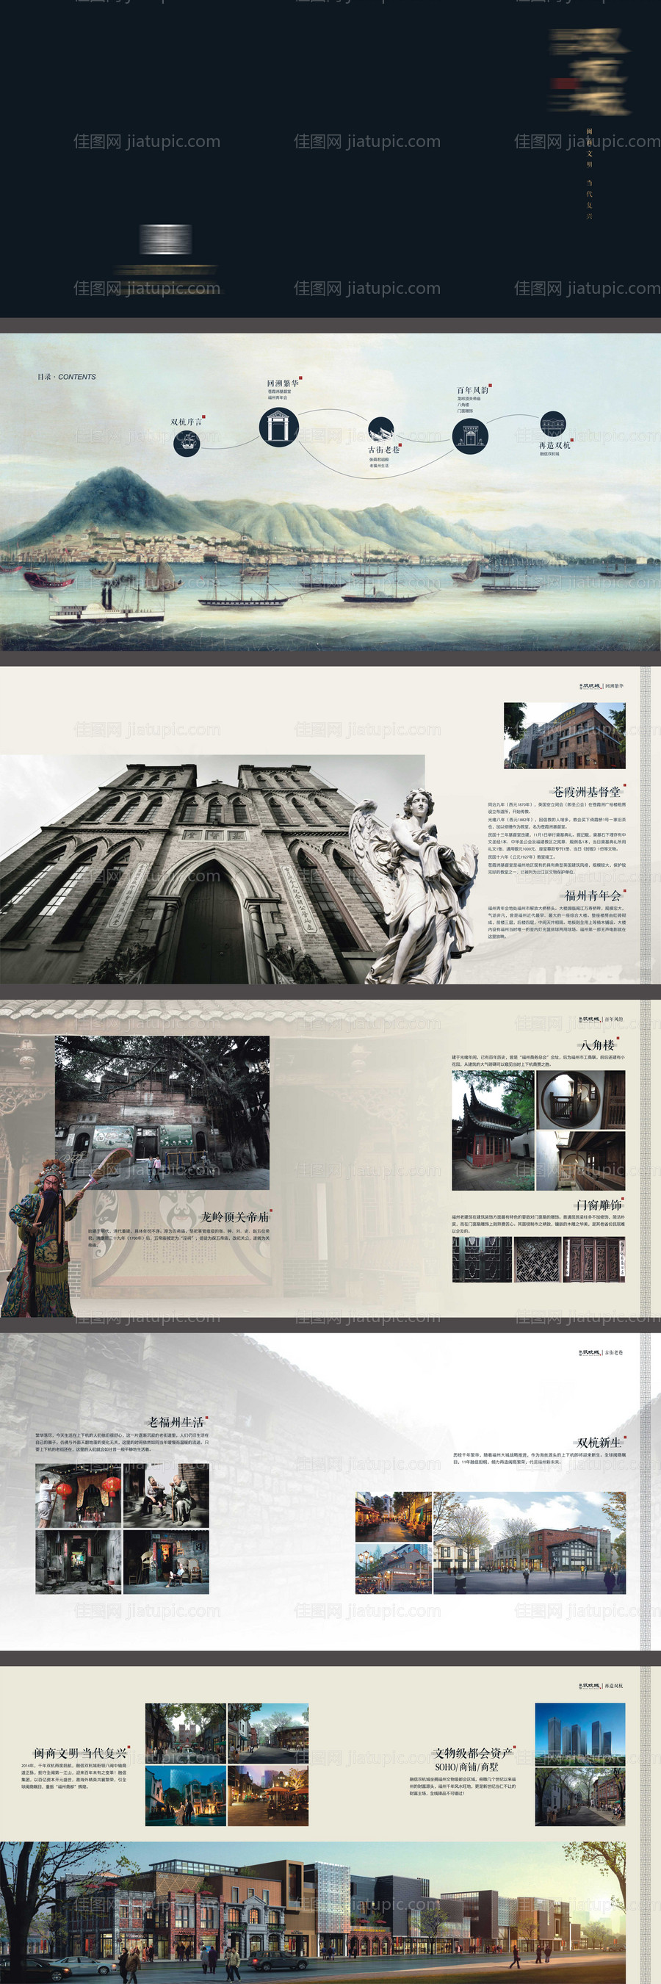Click the sailing ship icon for 双杭序言
This screenshot has height=1984, width=661.
click(187, 442)
